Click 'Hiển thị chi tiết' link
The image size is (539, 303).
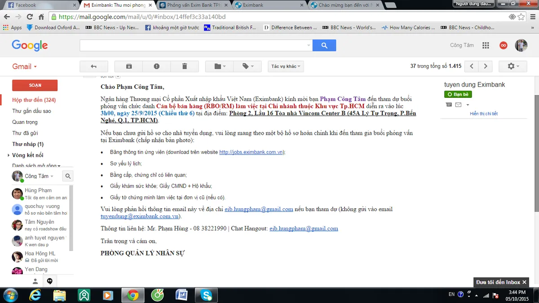(484, 114)
